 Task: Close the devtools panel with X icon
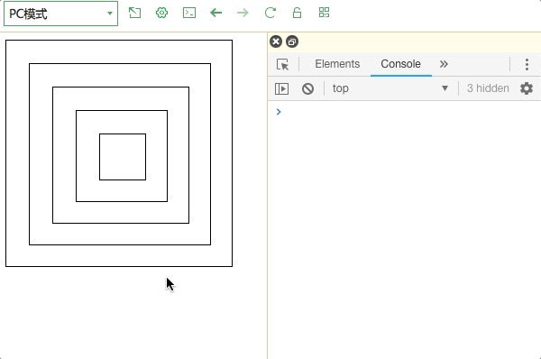[x=276, y=41]
